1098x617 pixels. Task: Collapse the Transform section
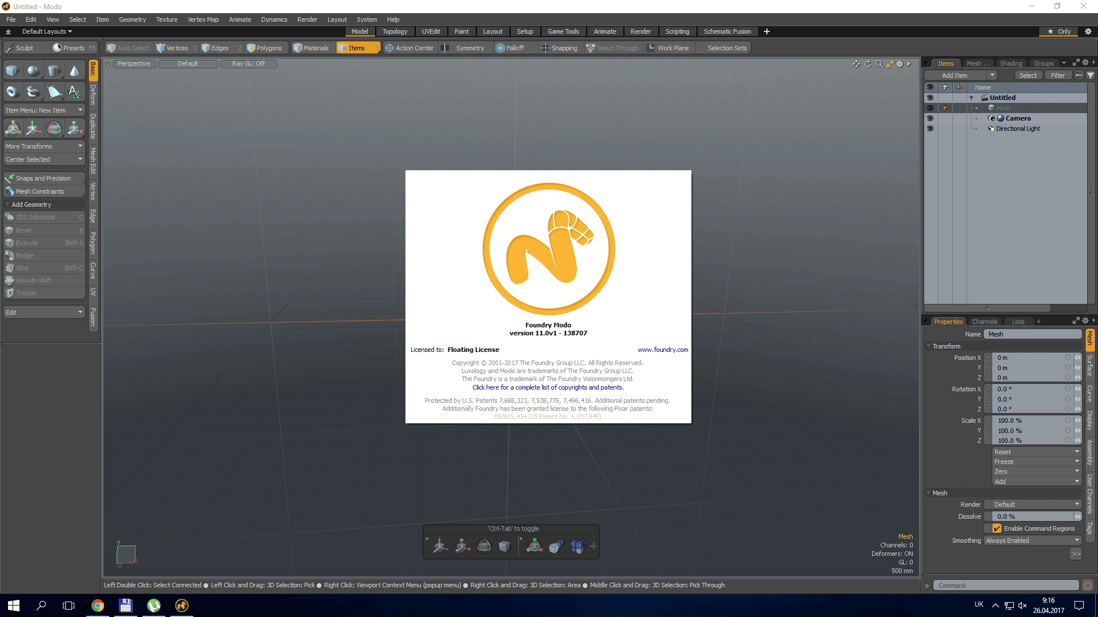click(928, 346)
